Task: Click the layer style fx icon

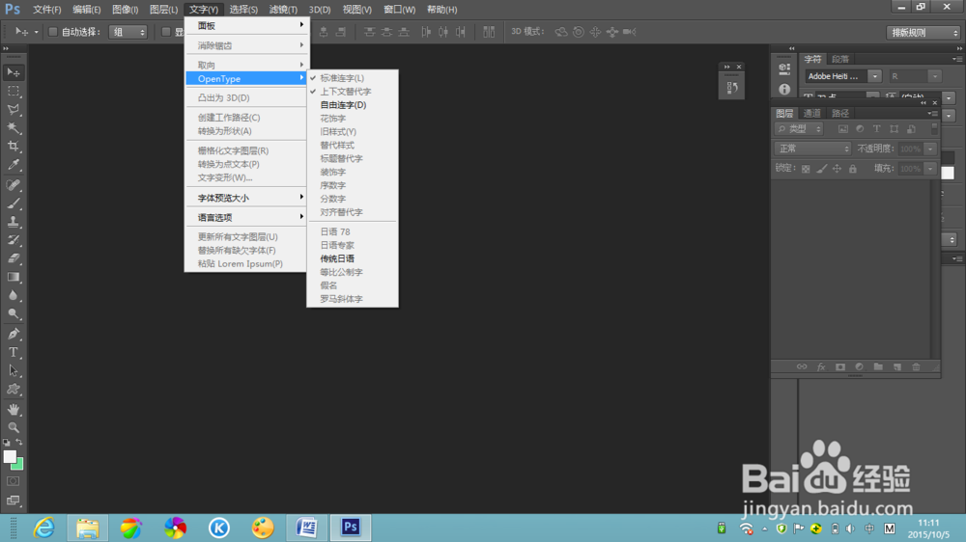Action: click(820, 366)
